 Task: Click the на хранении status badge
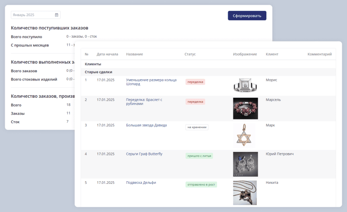[x=197, y=127]
